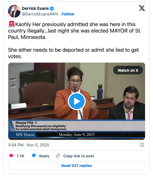Click the blue verified badge
Viewport: 153px width, 176px height.
52,9
